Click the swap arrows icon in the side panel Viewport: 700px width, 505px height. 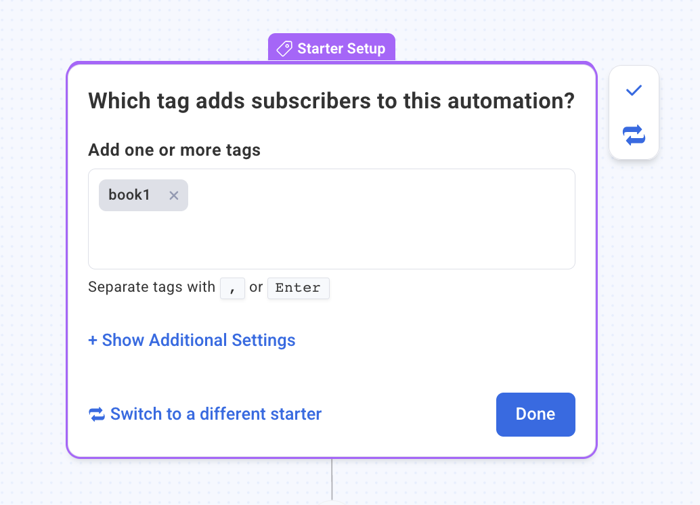pyautogui.click(x=634, y=135)
